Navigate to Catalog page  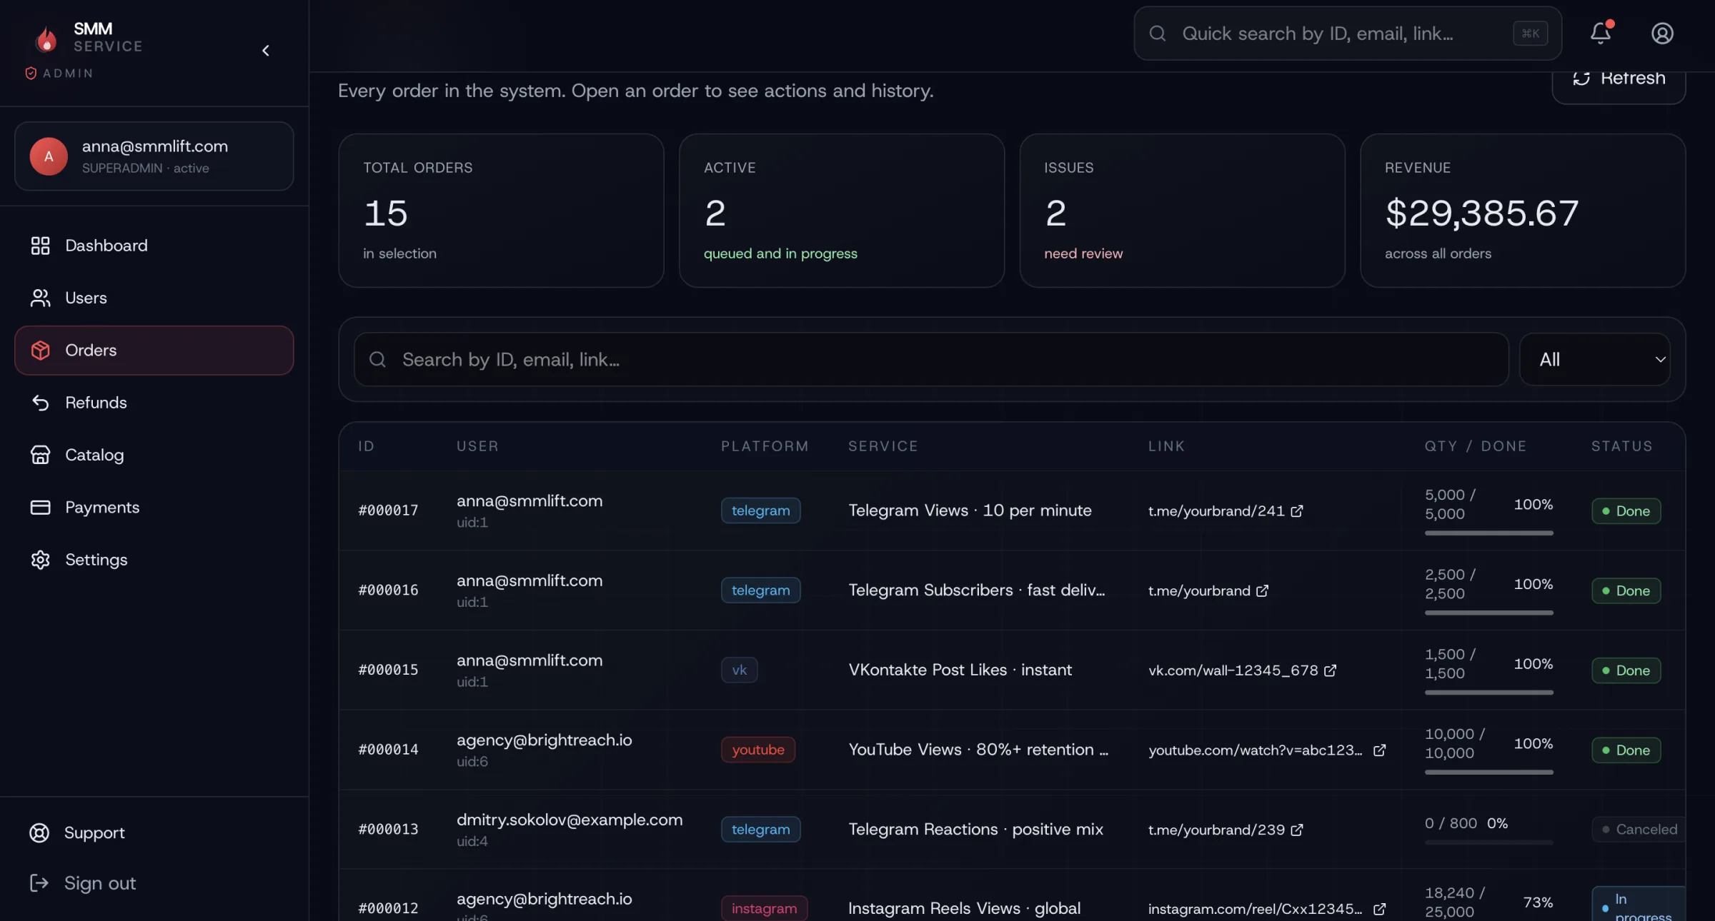click(94, 455)
